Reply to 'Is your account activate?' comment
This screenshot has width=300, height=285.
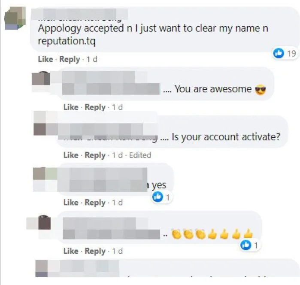coord(95,155)
